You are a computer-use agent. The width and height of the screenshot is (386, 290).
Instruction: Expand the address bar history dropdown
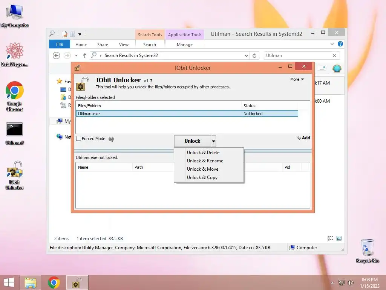(246, 56)
